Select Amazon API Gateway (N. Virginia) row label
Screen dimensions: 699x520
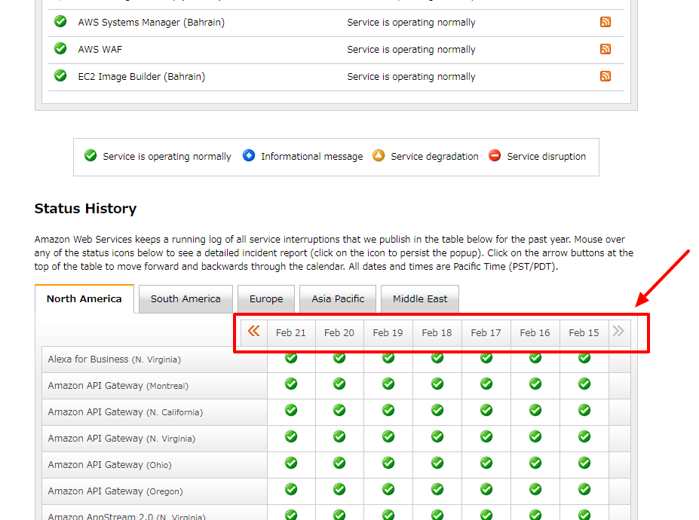(x=121, y=439)
